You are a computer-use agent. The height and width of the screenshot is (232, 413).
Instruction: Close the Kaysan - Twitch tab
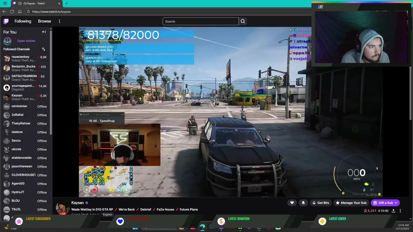(x=59, y=3)
